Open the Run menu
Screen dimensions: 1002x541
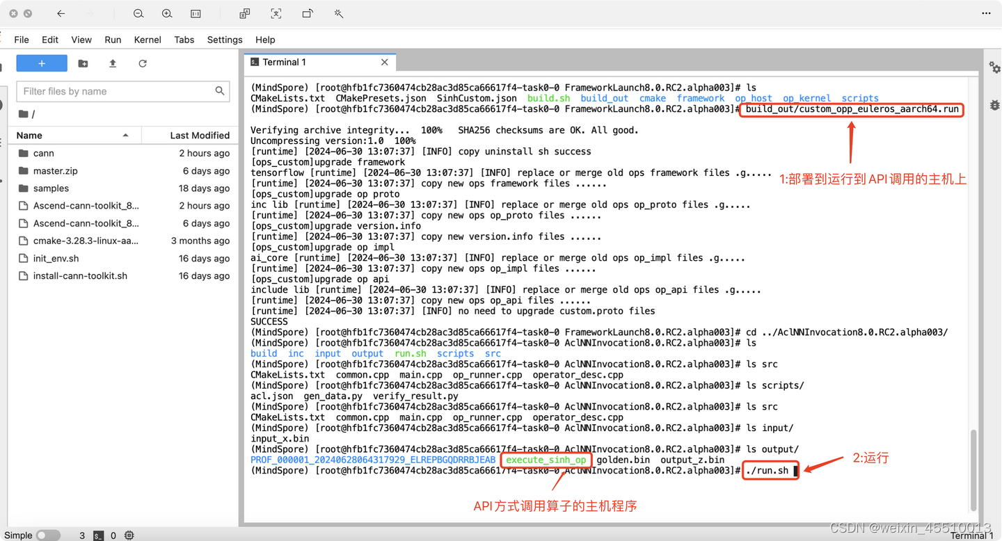tap(113, 40)
